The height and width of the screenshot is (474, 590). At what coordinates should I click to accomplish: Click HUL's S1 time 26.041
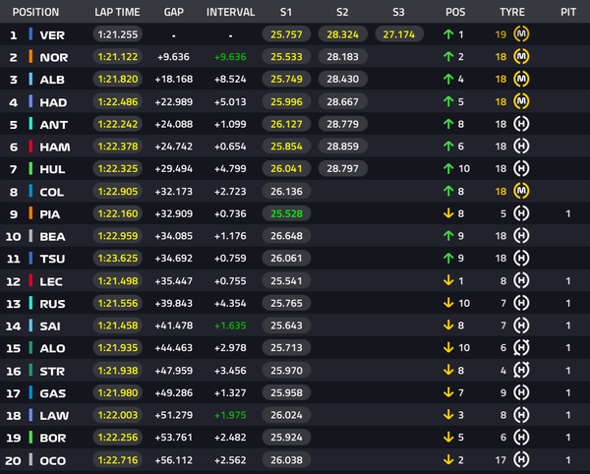[286, 168]
